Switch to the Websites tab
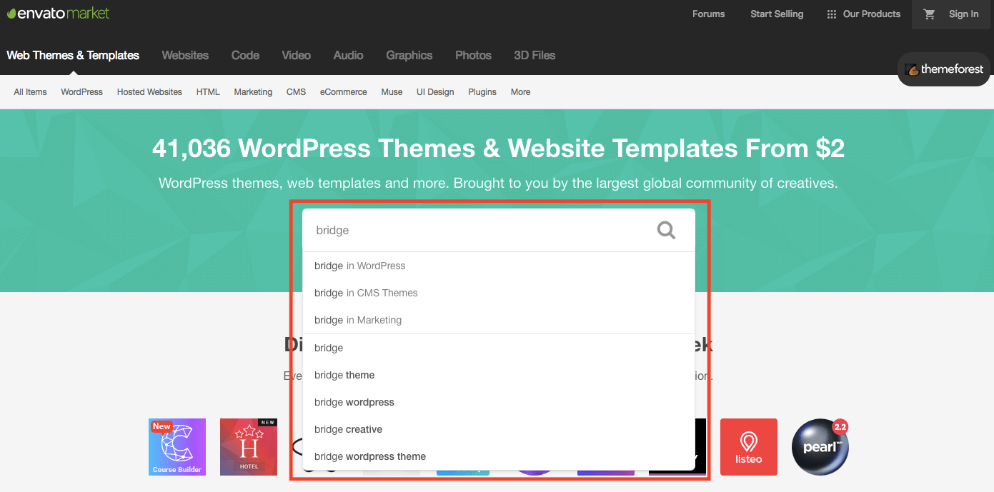 click(x=185, y=55)
